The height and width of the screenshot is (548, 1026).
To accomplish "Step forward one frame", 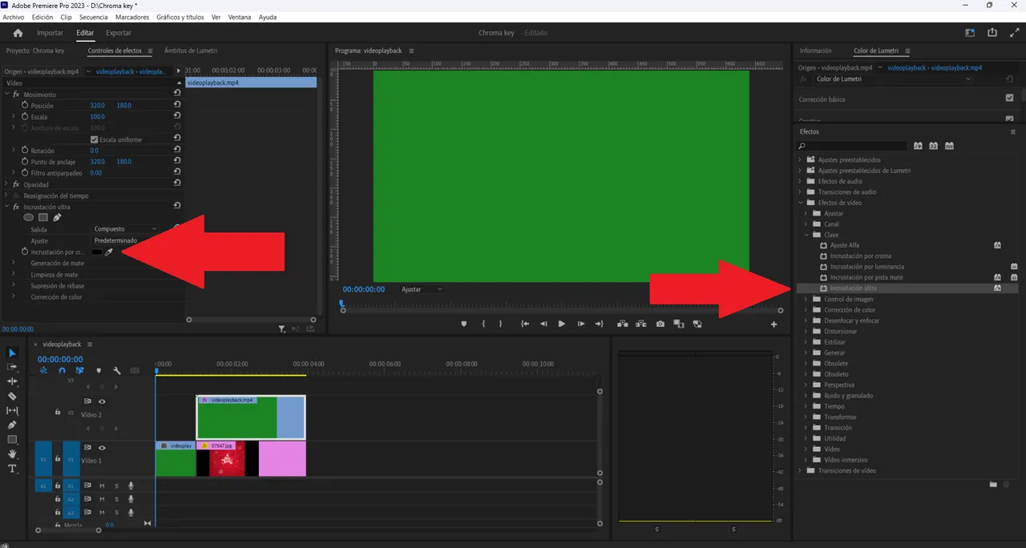I will (x=580, y=324).
